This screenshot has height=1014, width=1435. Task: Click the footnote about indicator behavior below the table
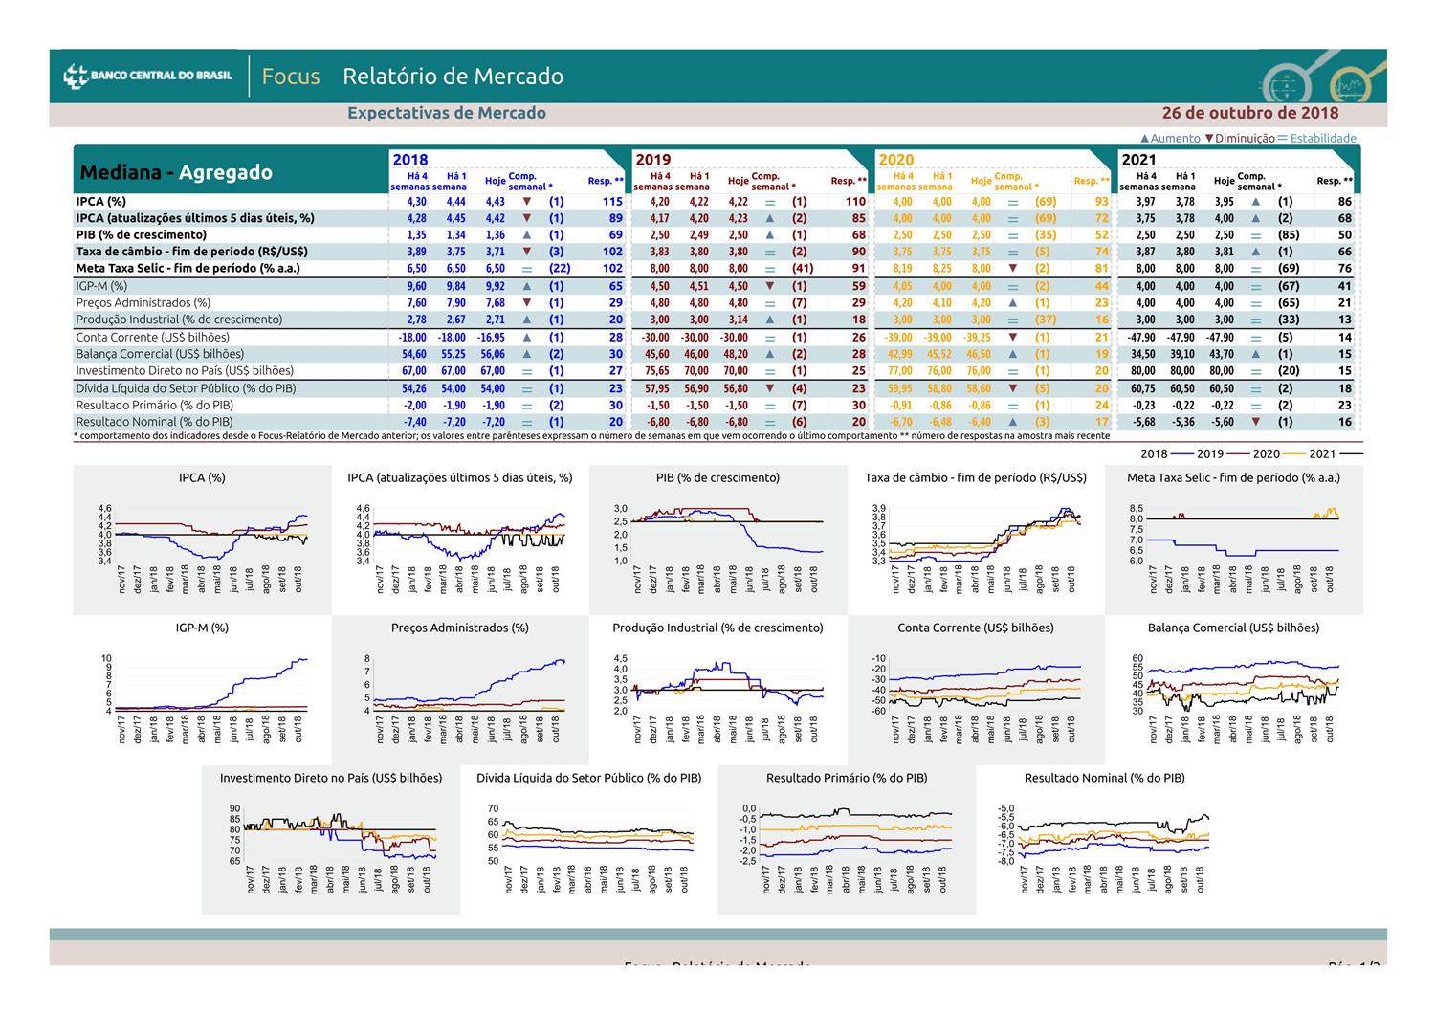pyautogui.click(x=592, y=436)
